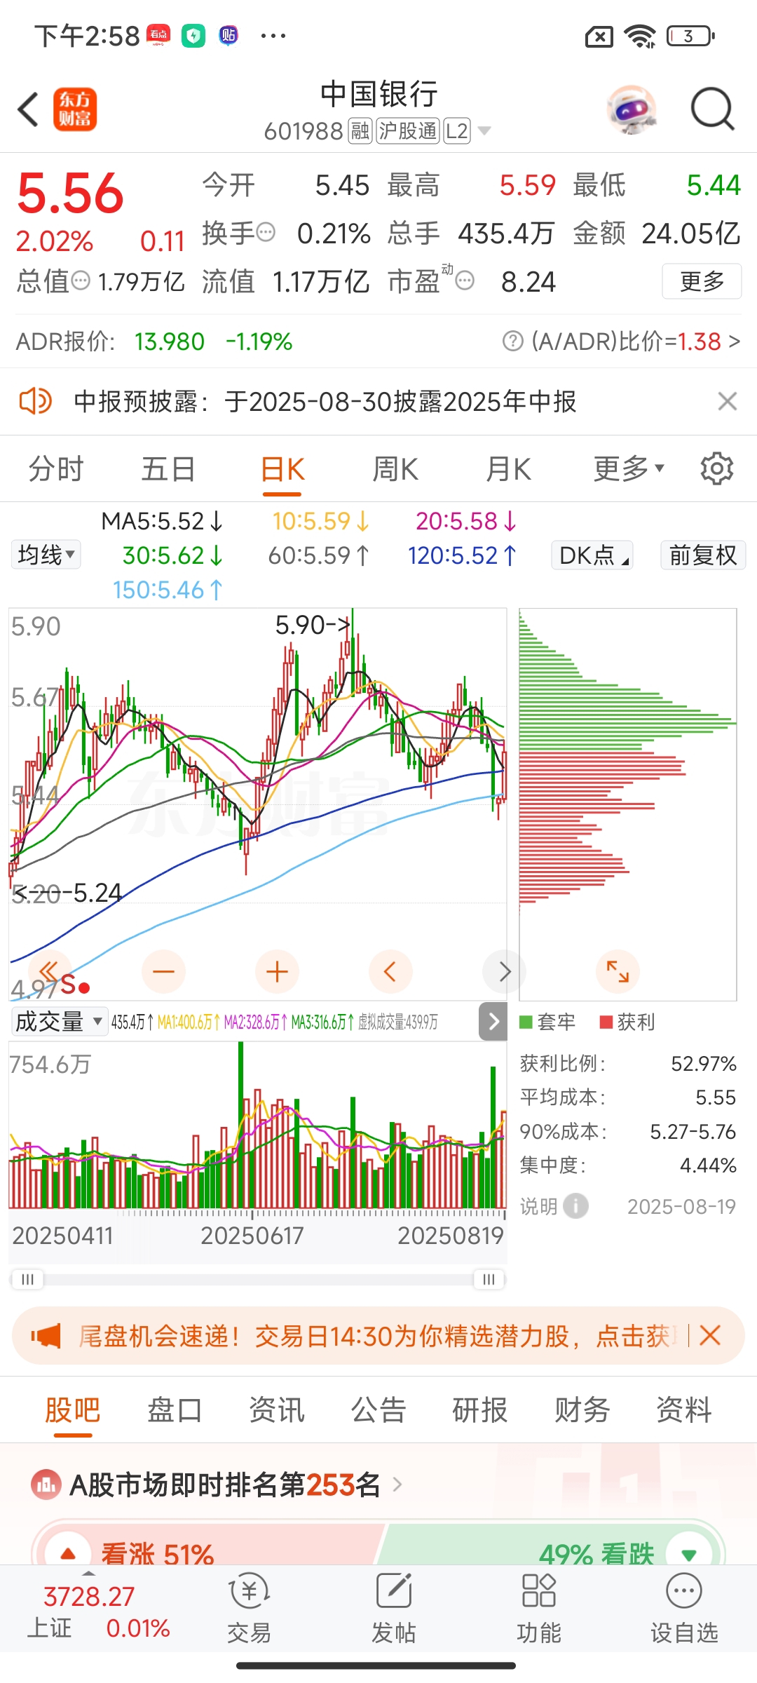The width and height of the screenshot is (757, 1683).
Task: Click the right handle of date range slider
Action: pos(489,1279)
